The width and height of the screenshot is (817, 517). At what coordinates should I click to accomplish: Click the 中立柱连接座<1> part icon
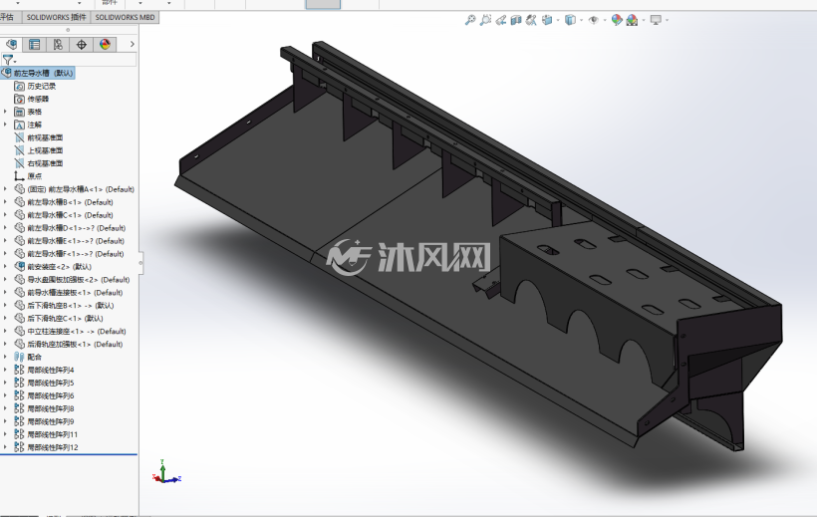[x=19, y=331]
